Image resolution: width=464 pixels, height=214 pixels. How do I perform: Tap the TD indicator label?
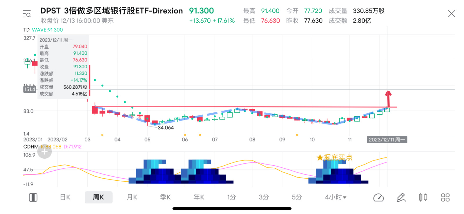[26, 30]
